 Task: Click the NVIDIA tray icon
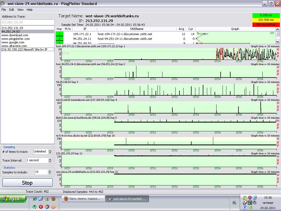pos(250,207)
